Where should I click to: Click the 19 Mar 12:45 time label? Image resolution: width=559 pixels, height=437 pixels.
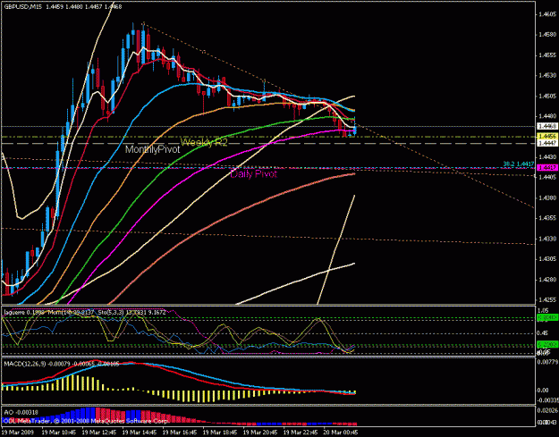98,432
